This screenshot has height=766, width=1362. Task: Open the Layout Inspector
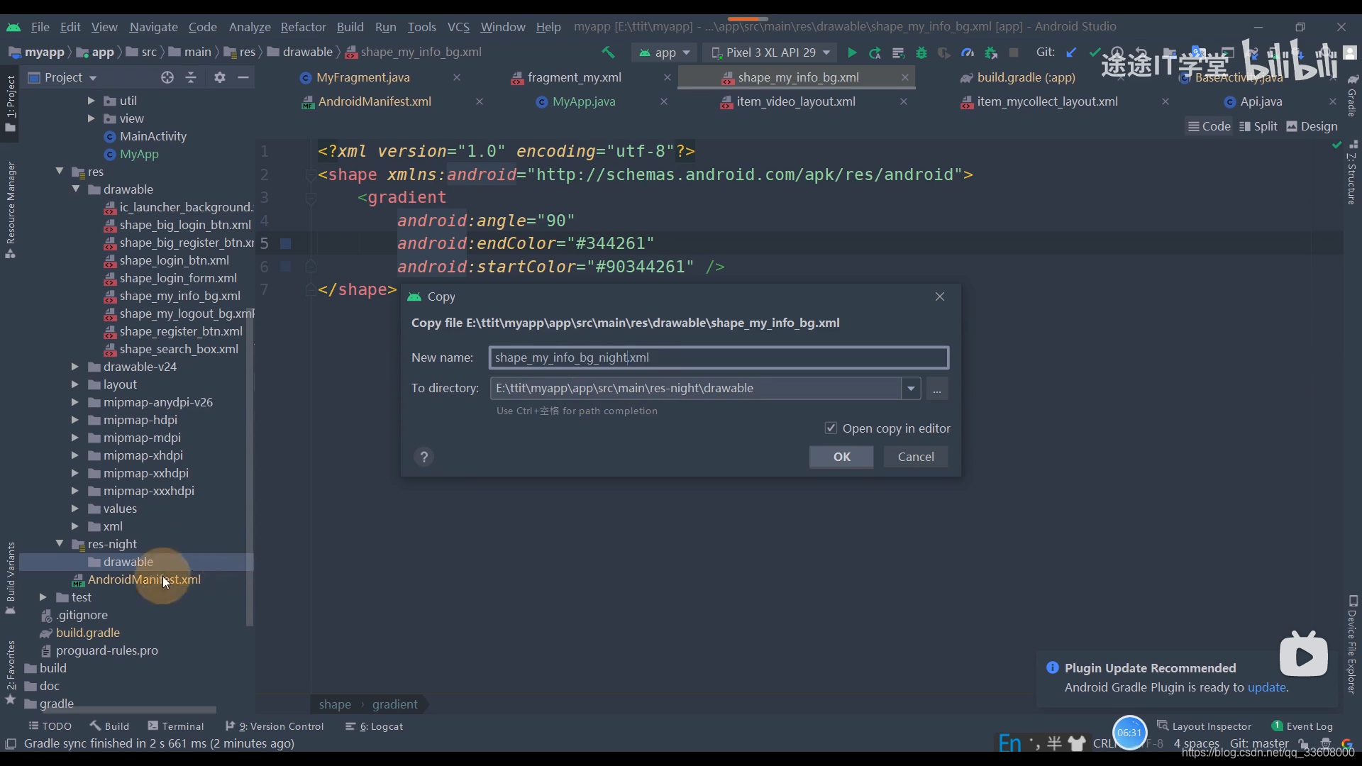tap(1204, 726)
